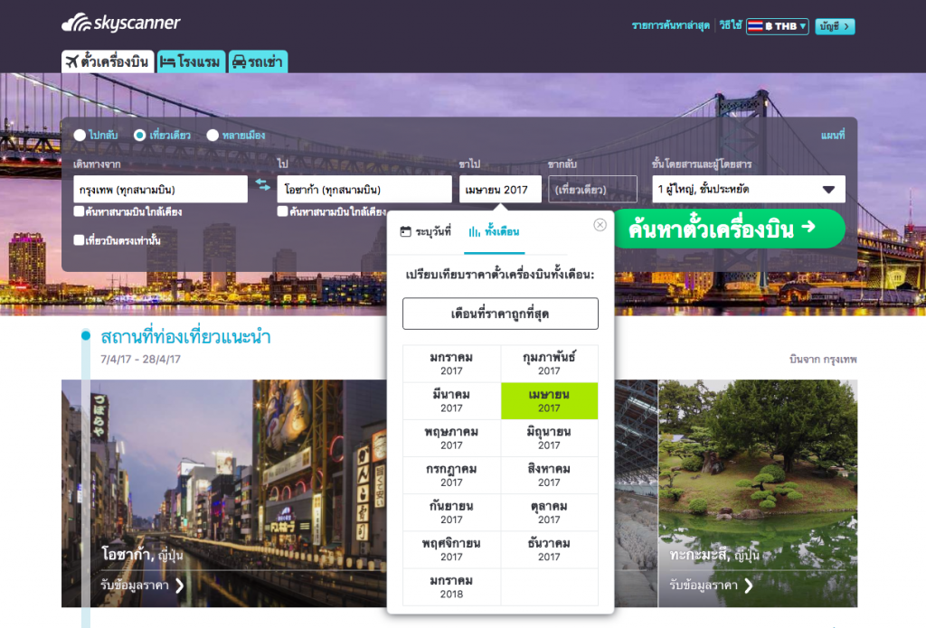The height and width of the screenshot is (628, 926).
Task: Select the round-trip ไปกลับ radio button
Action: pyautogui.click(x=80, y=136)
